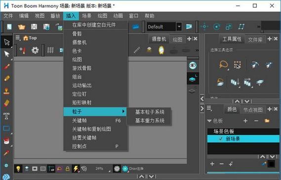This screenshot has height=180, width=281.
Task: Toggle the eye preview button beside camera view
Action: coord(193,65)
